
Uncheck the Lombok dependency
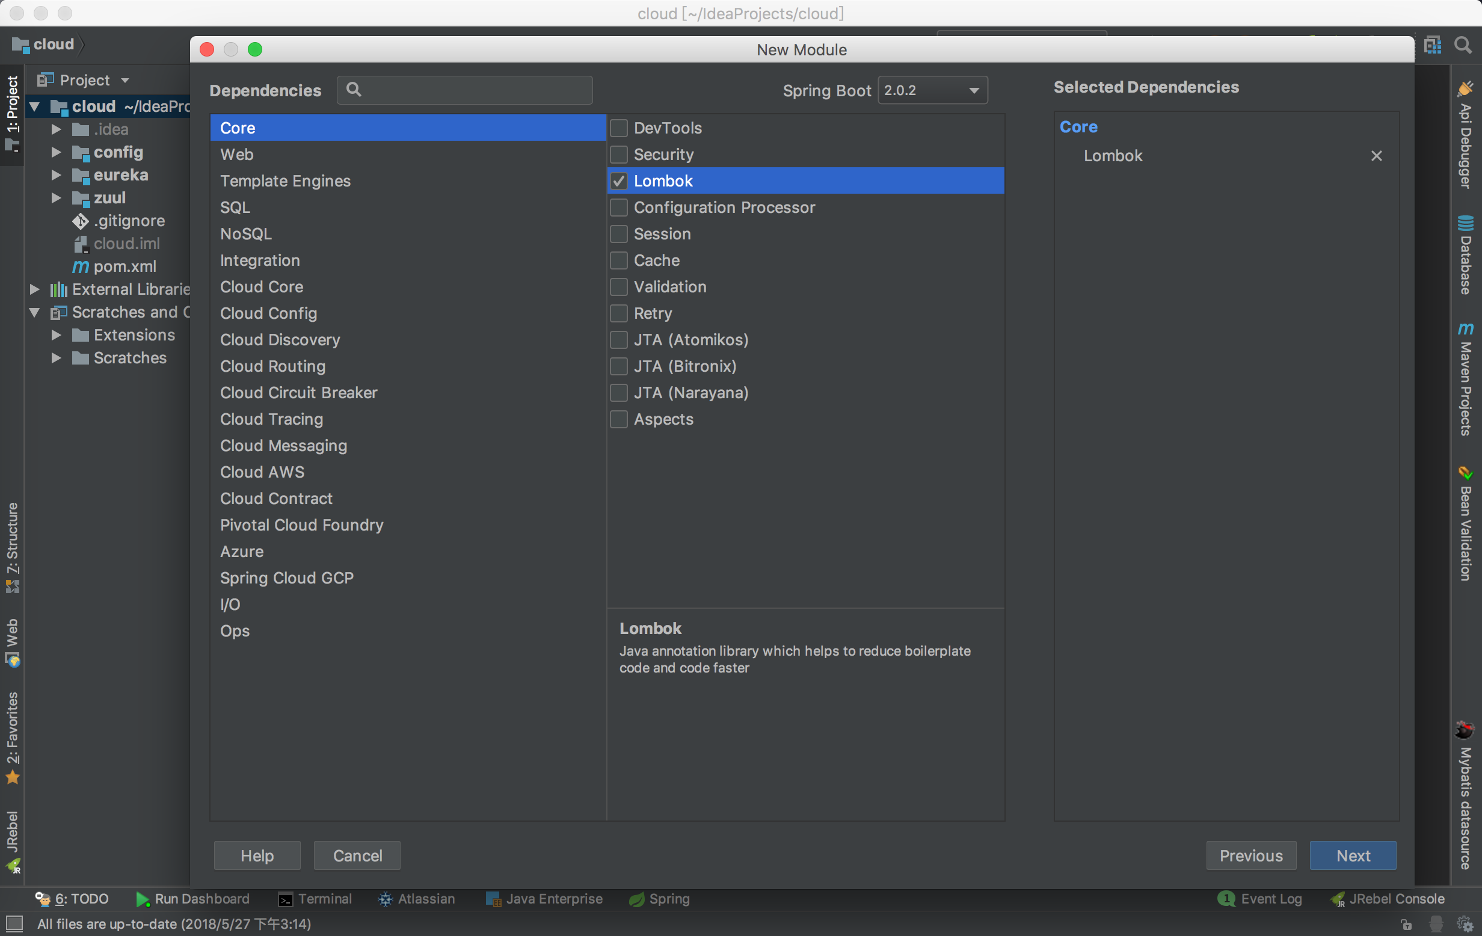[x=618, y=181]
